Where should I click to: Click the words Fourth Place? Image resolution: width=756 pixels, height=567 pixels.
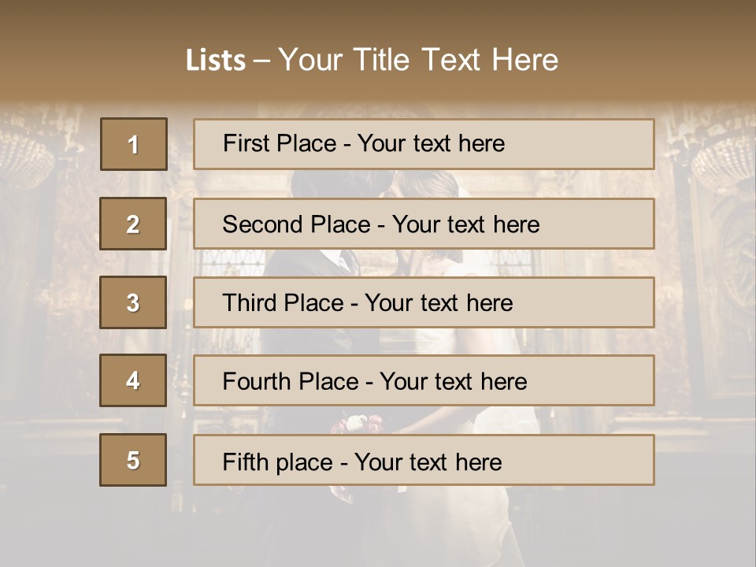291,381
